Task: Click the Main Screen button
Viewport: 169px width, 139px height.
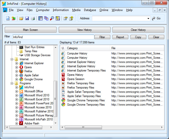Action: coord(30,30)
